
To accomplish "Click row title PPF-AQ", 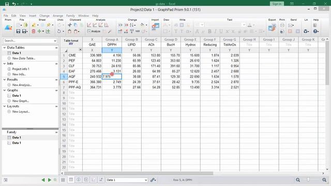I will pyautogui.click(x=74, y=87).
